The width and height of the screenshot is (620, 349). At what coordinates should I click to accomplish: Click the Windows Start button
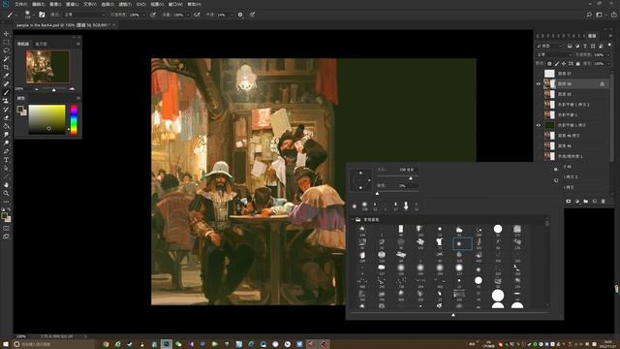click(6, 344)
